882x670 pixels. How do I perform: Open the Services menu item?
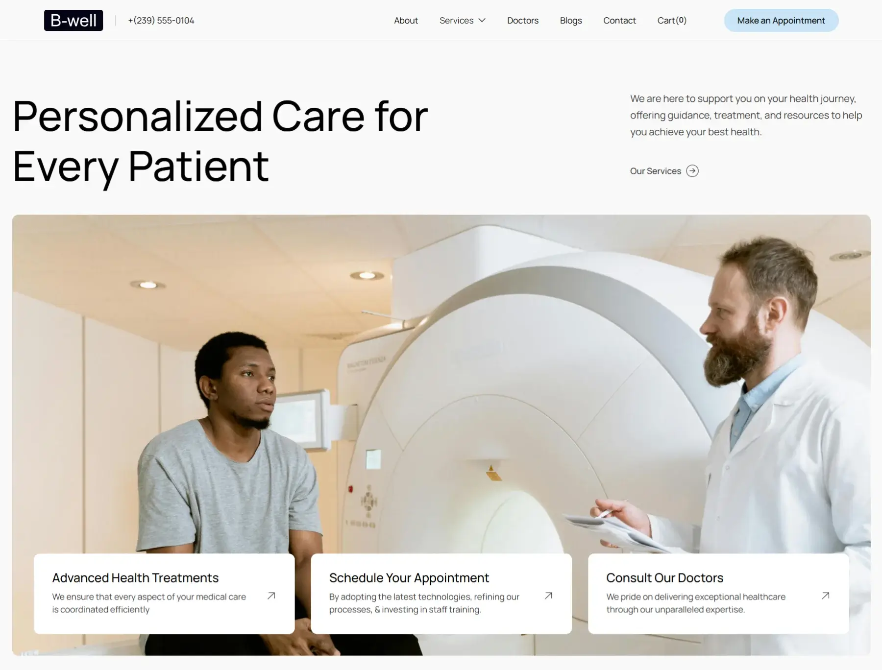pyautogui.click(x=456, y=21)
